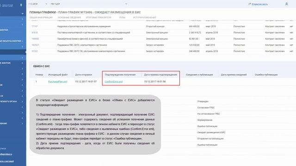
Task: Click the arrow icon beside Открытая часть
Action: 250,4
